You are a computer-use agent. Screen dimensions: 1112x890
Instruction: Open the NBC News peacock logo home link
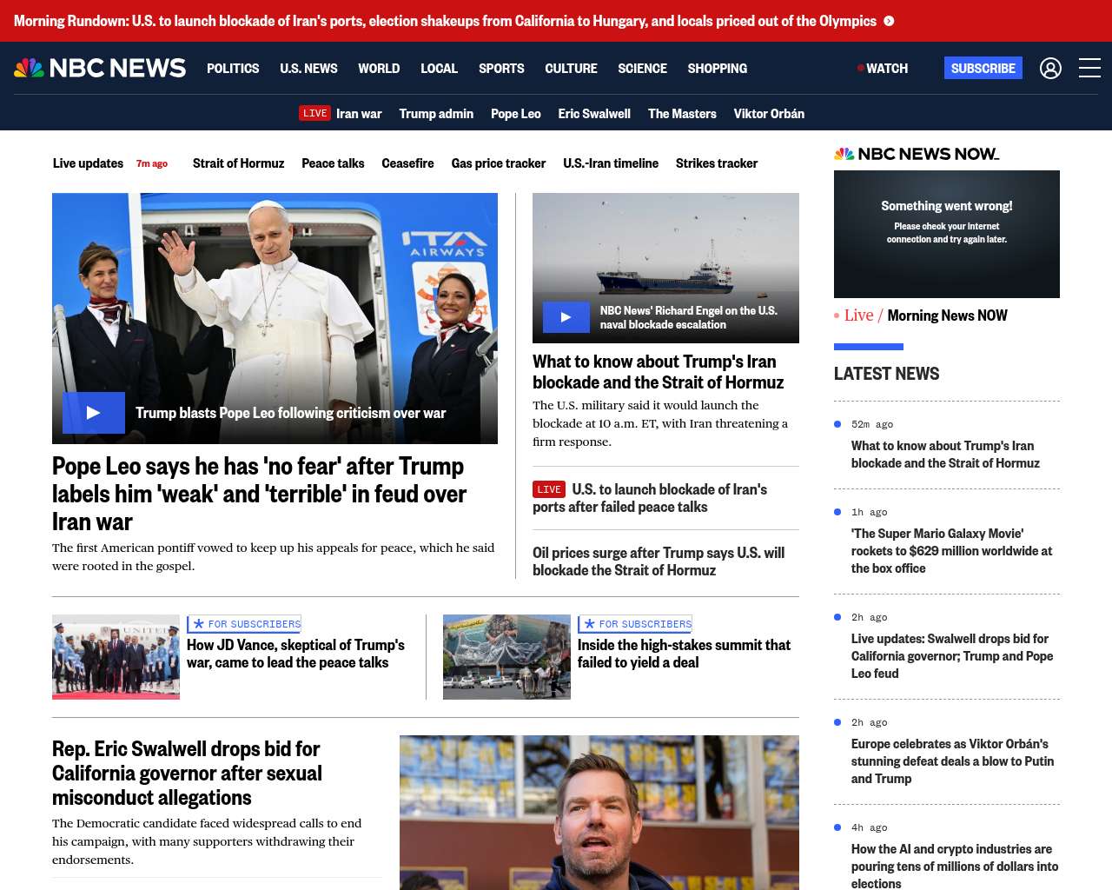click(x=100, y=68)
